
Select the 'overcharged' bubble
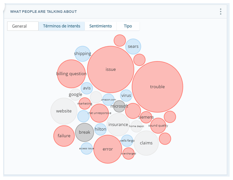pyautogui.click(x=128, y=154)
